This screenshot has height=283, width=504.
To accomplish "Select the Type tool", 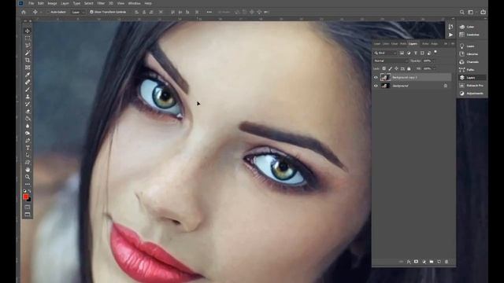I will [28, 148].
